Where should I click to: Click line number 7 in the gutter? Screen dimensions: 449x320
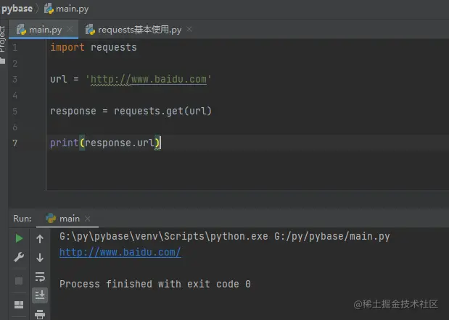click(15, 143)
